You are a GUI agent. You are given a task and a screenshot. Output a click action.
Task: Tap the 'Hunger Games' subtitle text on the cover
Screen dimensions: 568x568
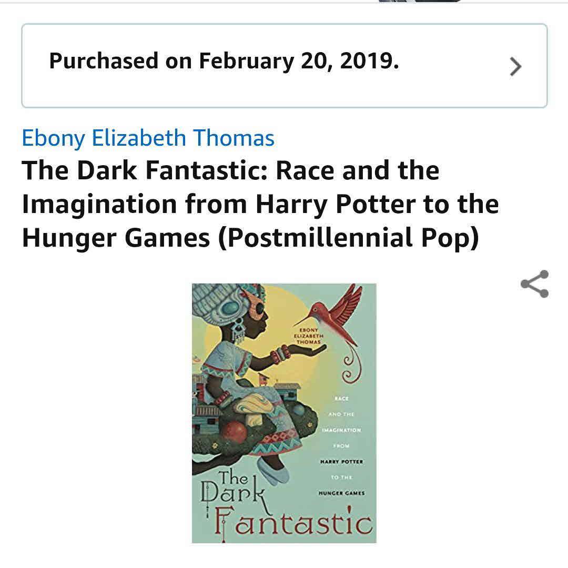coord(342,493)
